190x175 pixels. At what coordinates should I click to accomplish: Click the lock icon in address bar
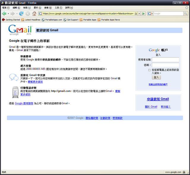(136, 13)
